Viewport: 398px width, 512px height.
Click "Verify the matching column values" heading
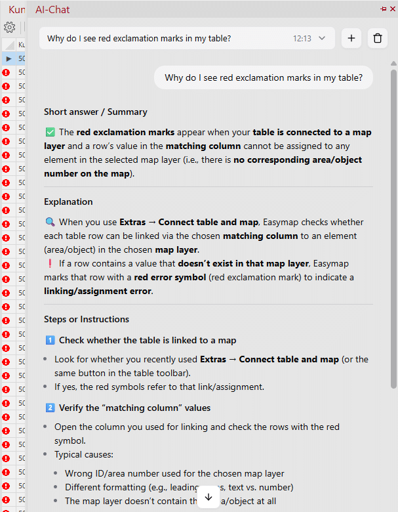pos(134,408)
